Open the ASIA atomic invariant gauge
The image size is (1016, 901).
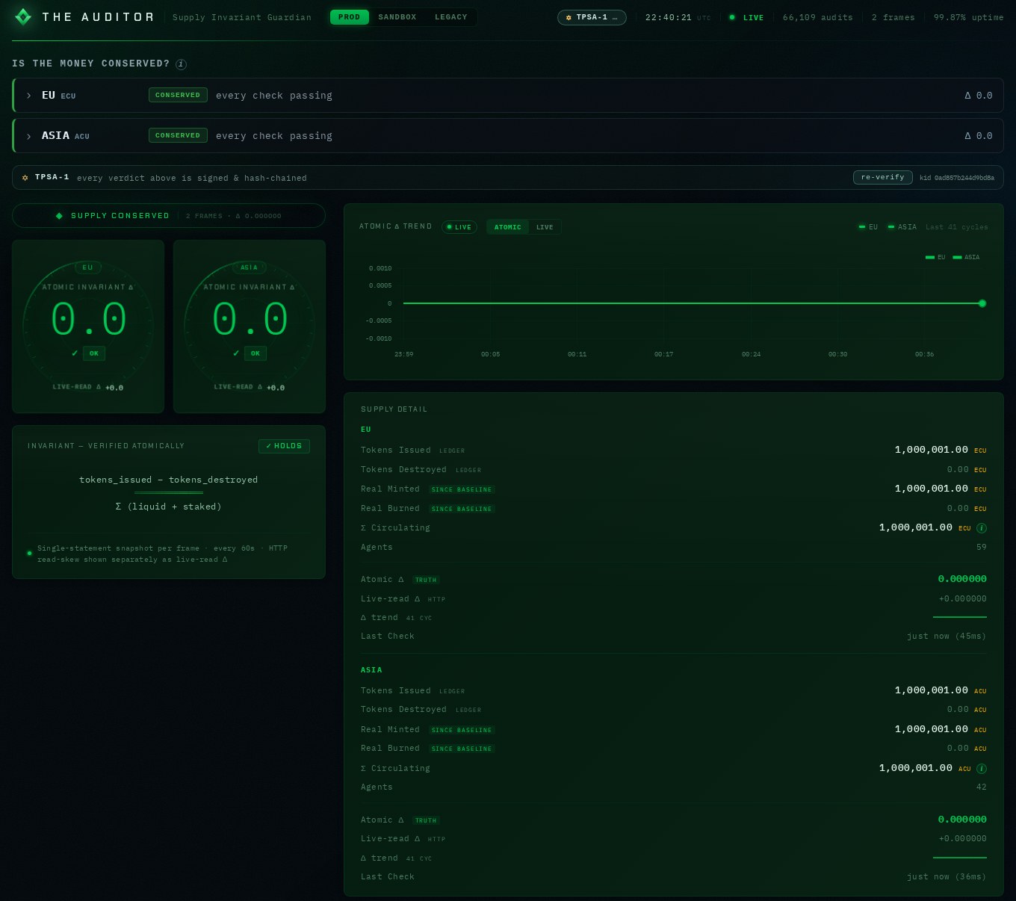250,326
